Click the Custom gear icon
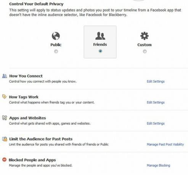This screenshot has height=175, width=188. (145, 36)
